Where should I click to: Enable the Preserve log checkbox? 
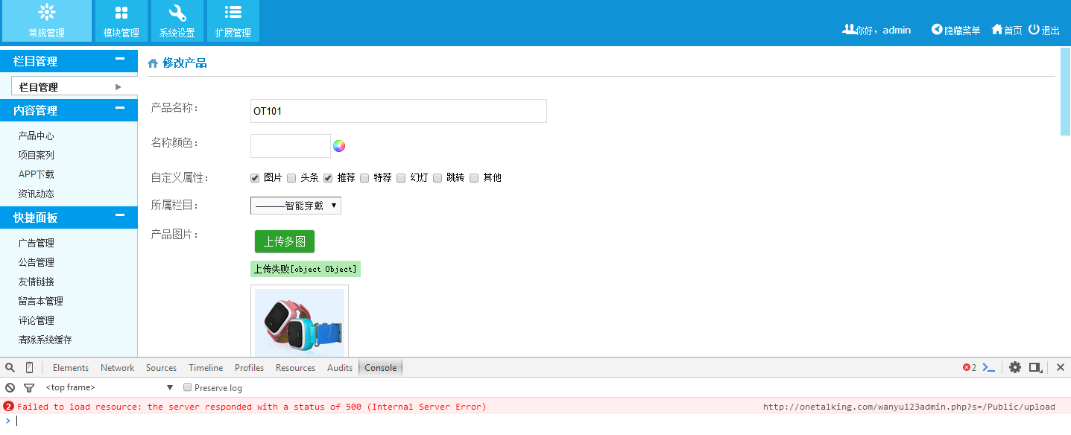pyautogui.click(x=188, y=388)
